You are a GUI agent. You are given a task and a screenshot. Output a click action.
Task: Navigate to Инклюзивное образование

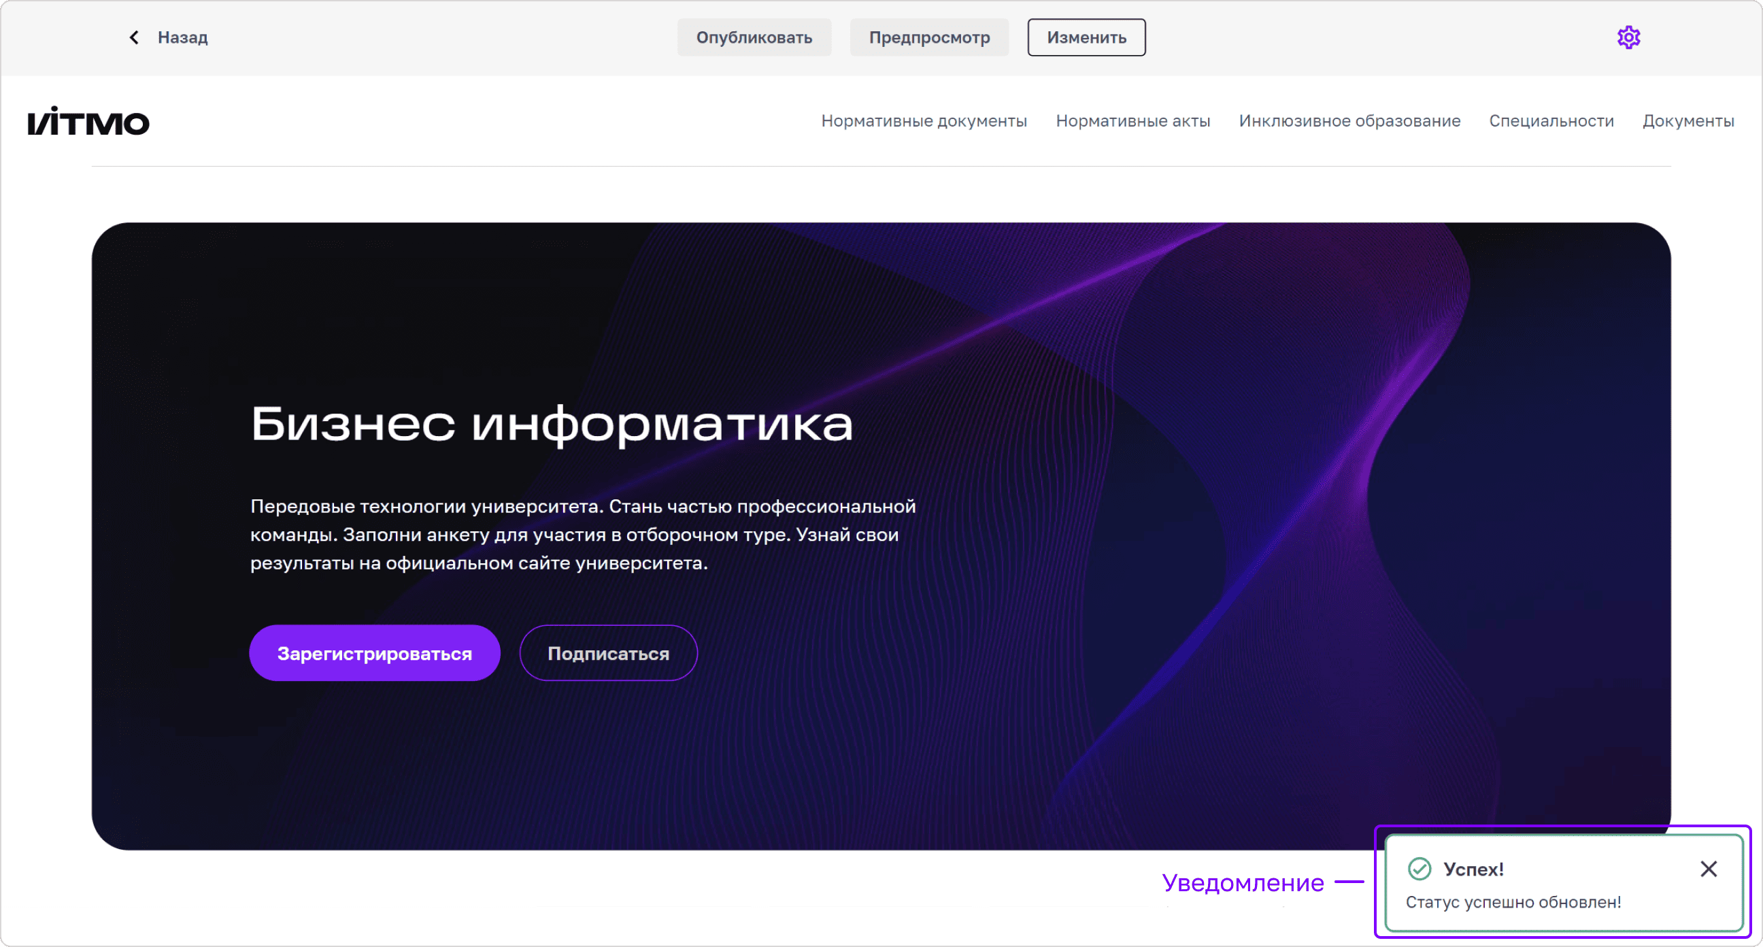pyautogui.click(x=1349, y=121)
